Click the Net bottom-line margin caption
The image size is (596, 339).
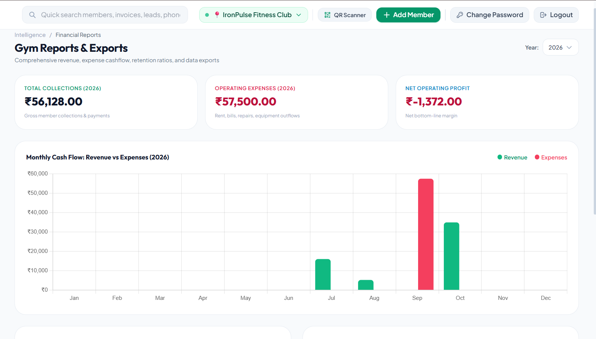(x=432, y=116)
